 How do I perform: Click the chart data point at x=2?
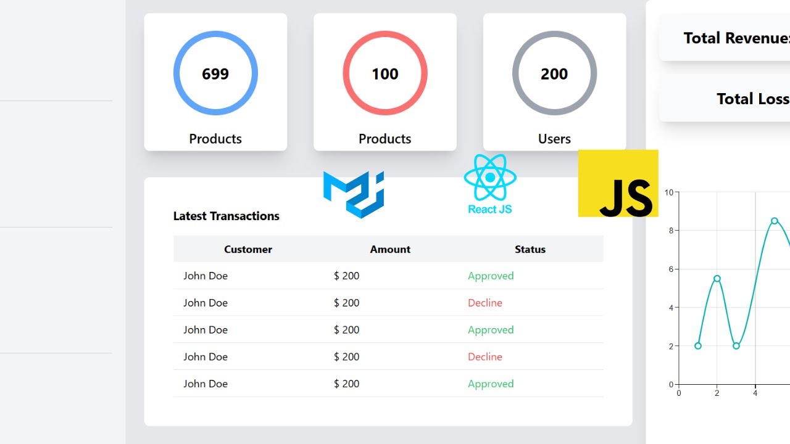[717, 278]
